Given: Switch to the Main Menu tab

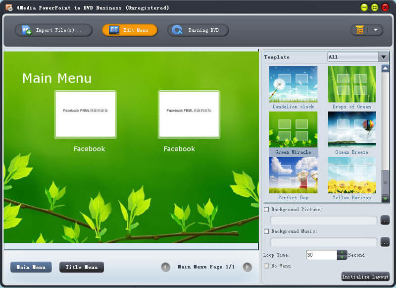Looking at the screenshot, I should tap(31, 267).
